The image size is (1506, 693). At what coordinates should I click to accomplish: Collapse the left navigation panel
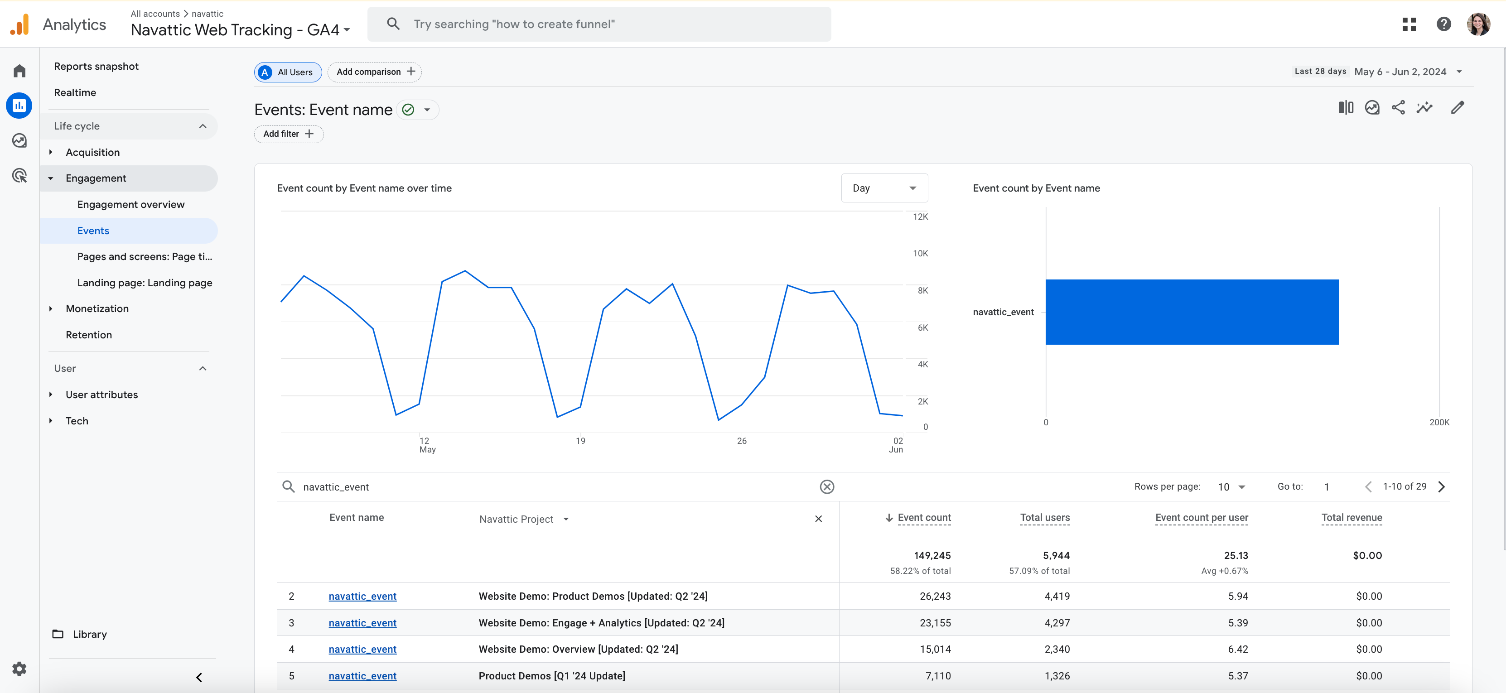tap(199, 677)
